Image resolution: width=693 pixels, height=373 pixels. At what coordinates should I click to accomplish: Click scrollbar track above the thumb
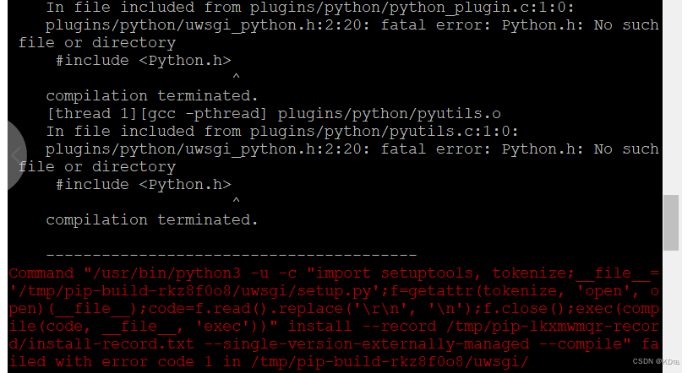point(671,97)
